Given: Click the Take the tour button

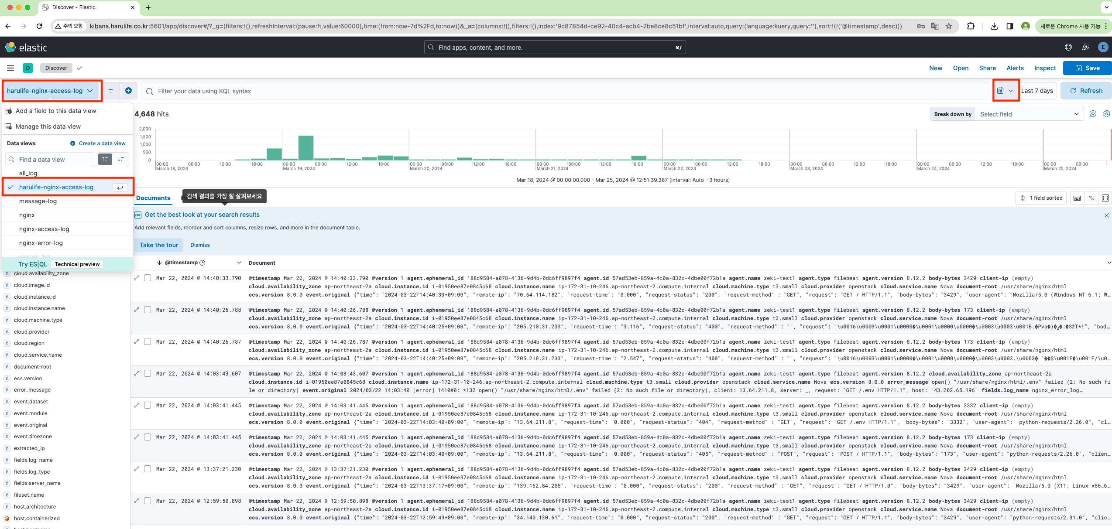Looking at the screenshot, I should pos(159,245).
